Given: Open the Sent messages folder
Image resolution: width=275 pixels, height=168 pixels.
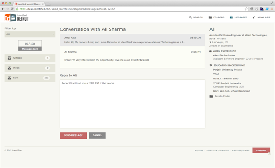Looking at the screenshot, I should tap(30, 78).
